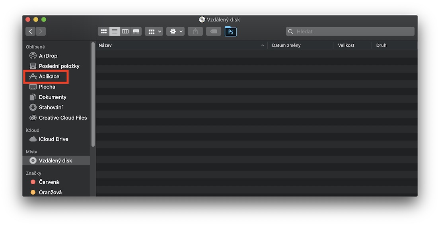The height and width of the screenshot is (226, 440).
Task: Open Aplikace in the sidebar
Action: [56, 76]
